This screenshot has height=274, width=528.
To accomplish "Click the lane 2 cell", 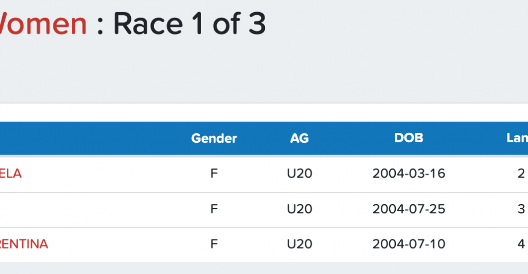I will click(521, 174).
